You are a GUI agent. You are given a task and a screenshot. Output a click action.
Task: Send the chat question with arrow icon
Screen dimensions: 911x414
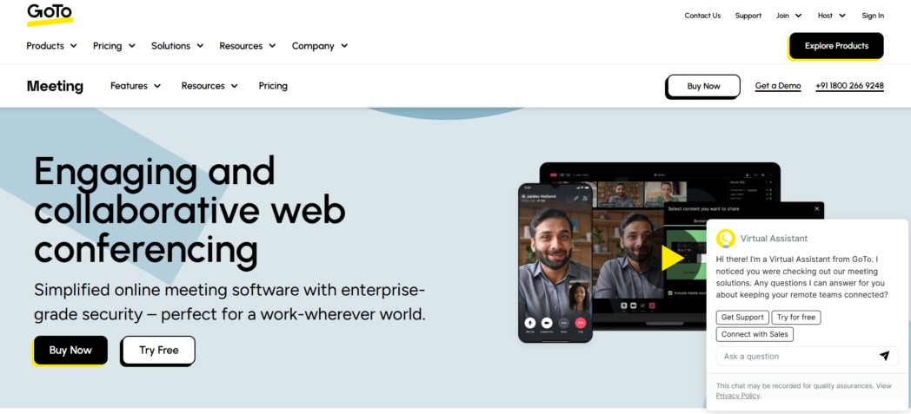pos(884,356)
